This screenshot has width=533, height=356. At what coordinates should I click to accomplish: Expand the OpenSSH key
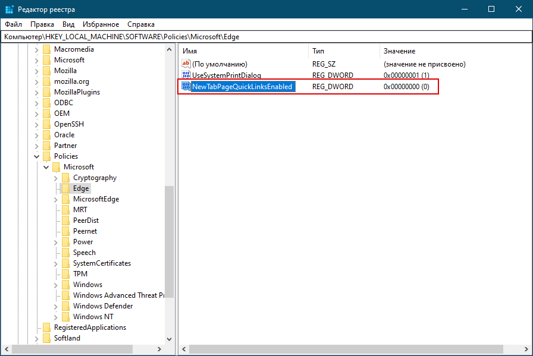[x=37, y=125]
